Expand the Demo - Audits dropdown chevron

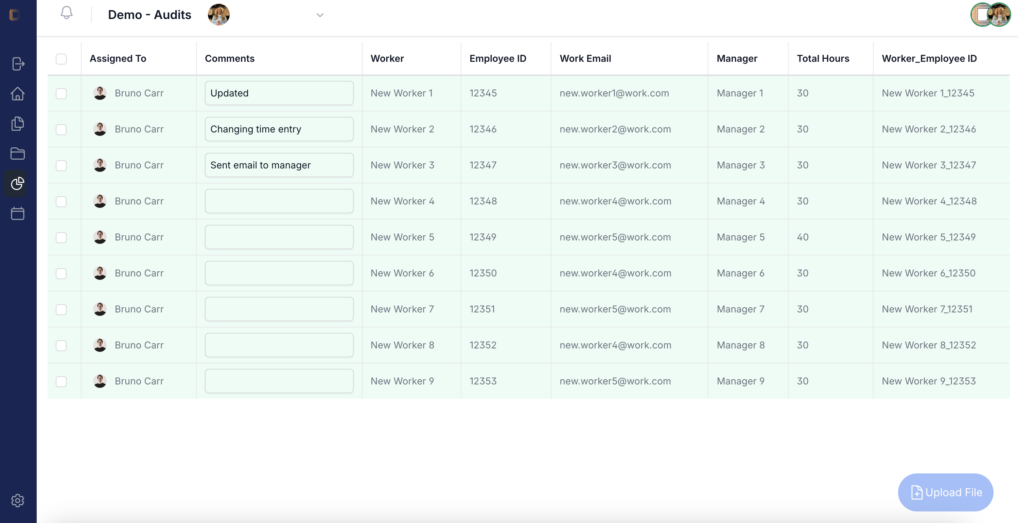coord(319,15)
